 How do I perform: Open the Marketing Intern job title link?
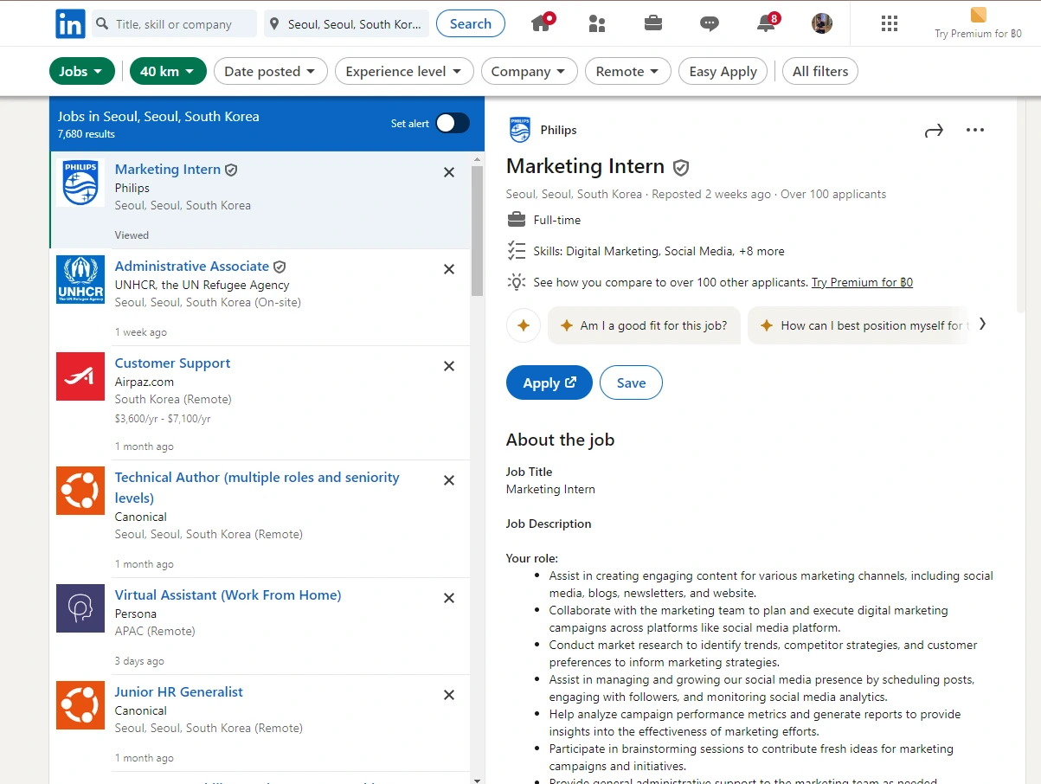point(168,169)
